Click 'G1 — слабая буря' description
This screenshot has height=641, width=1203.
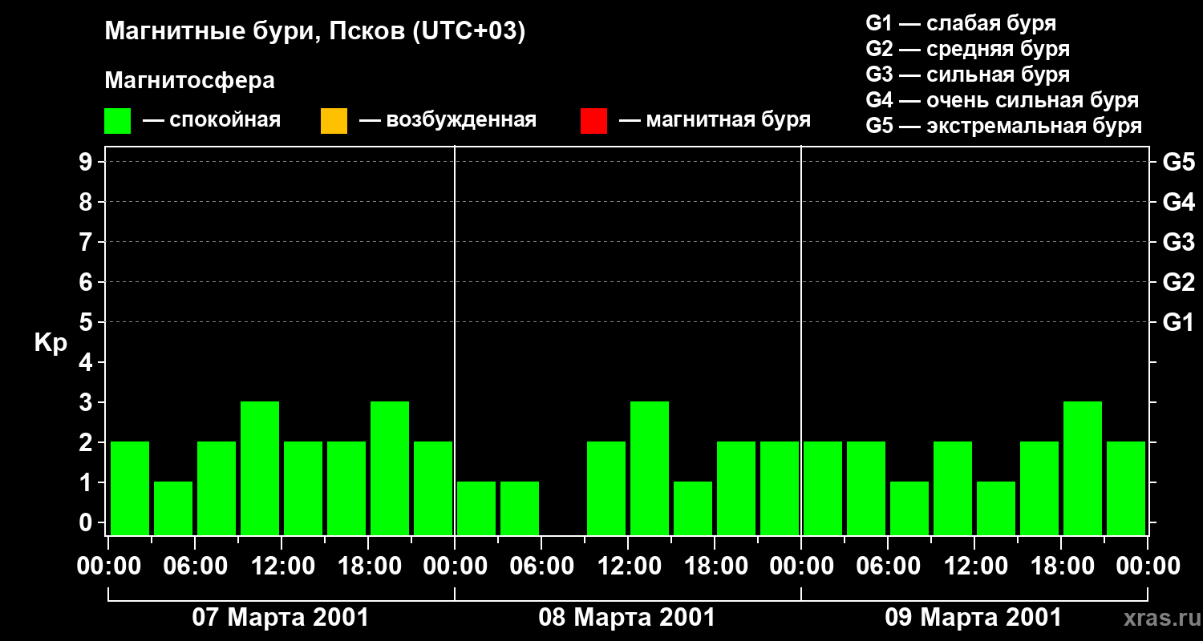[x=961, y=23]
